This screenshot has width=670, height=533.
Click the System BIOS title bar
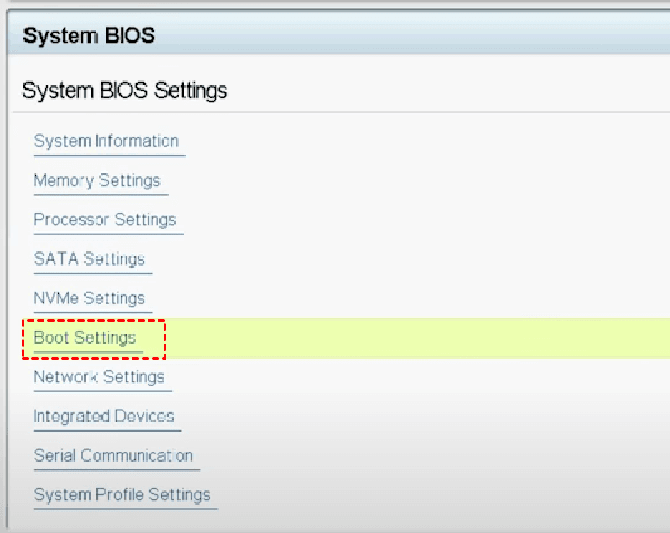(x=335, y=35)
